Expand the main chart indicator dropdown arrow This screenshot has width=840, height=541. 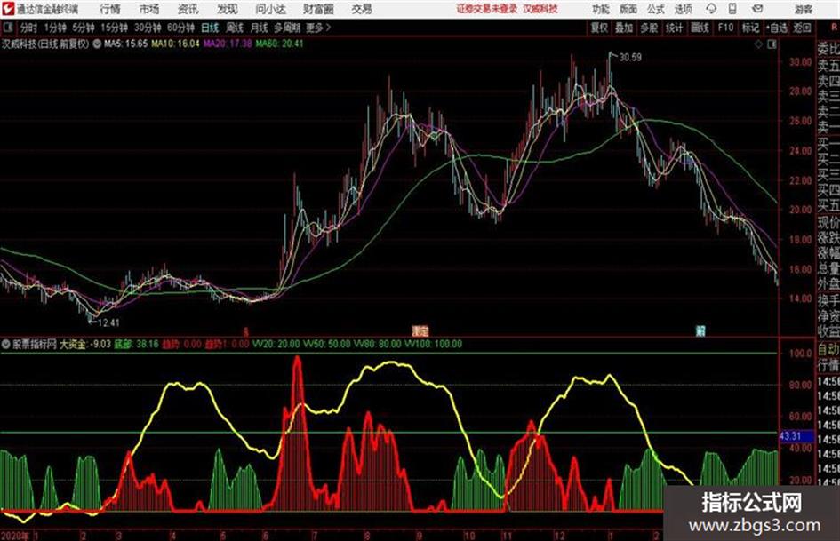(x=97, y=44)
